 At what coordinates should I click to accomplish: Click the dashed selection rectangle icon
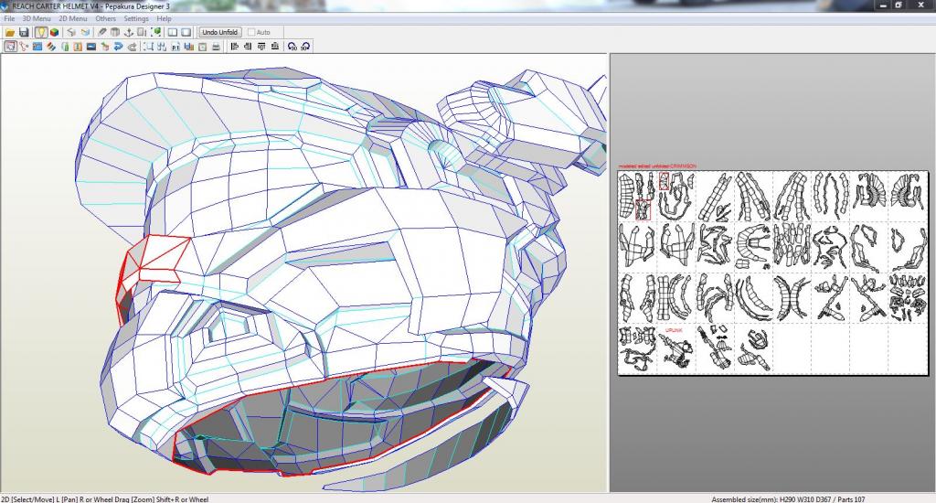coord(148,47)
